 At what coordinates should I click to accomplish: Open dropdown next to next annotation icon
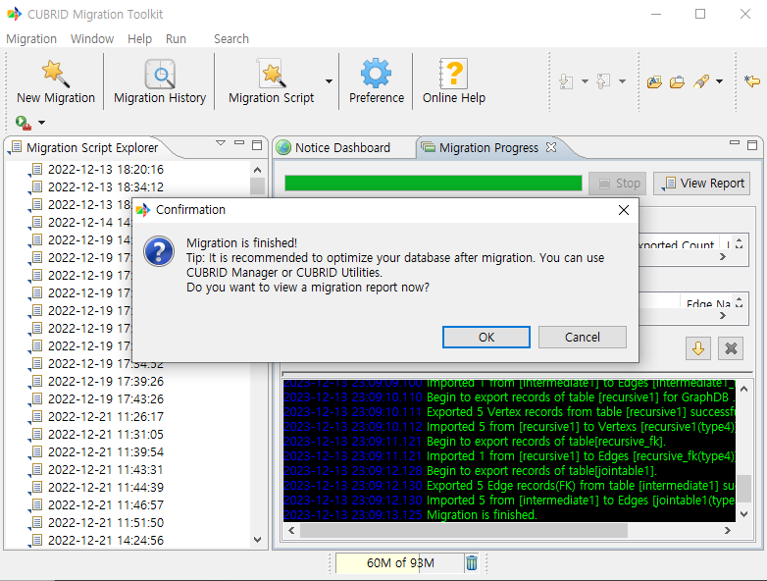585,81
